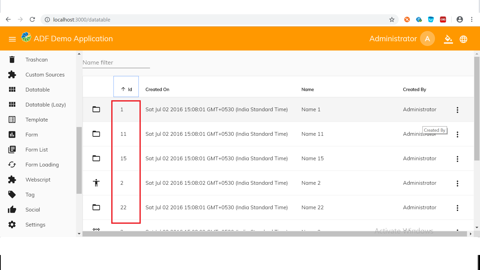The height and width of the screenshot is (270, 480).
Task: Navigate to Datatable (Lazy) section
Action: tap(46, 104)
